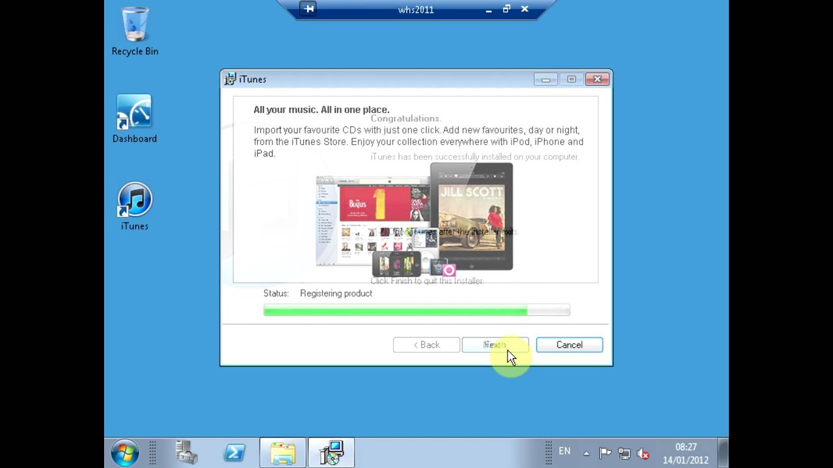
Task: Restore down the whs2011 remote session
Action: (x=506, y=9)
